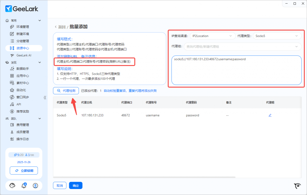Open 环境管理 in the sidebar
This screenshot has width=307, height=195.
[22, 27]
